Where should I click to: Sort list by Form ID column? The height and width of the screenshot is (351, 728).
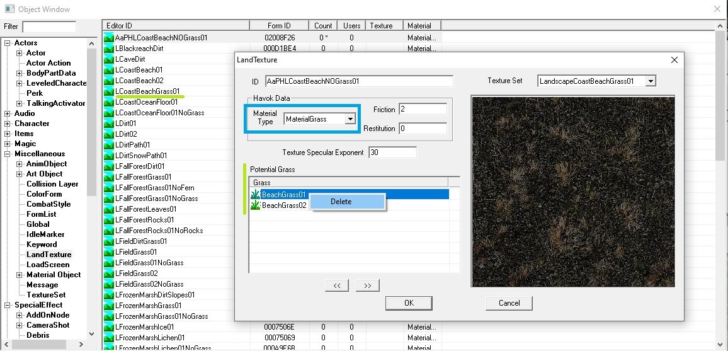point(279,26)
